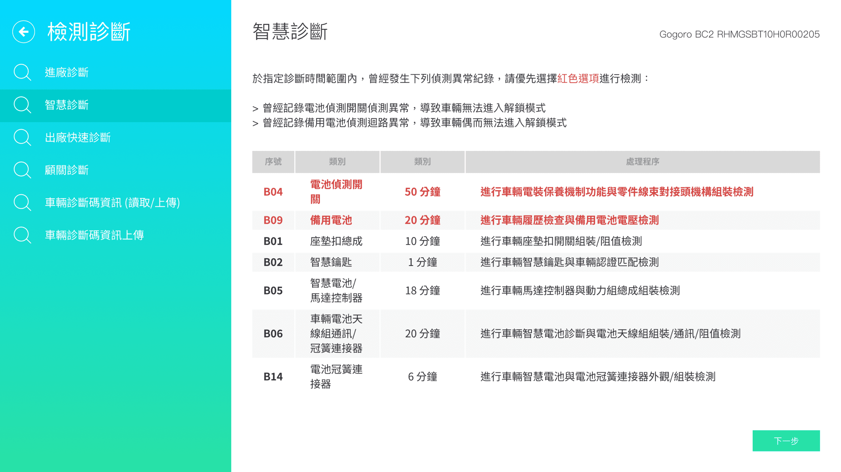
Task: Open 顧關診斷 from the sidebar
Action: (67, 170)
